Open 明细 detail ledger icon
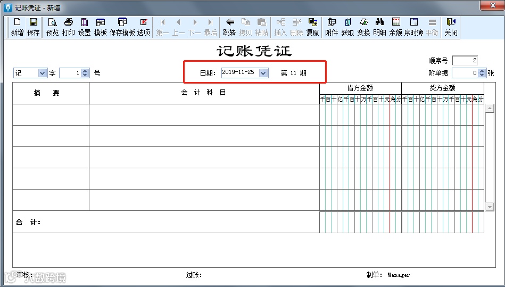Screen dimensions: 505x287 379,27
